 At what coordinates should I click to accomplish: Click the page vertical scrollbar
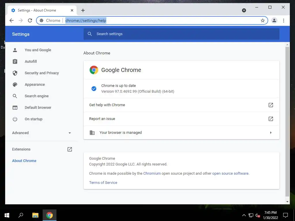tap(287, 121)
